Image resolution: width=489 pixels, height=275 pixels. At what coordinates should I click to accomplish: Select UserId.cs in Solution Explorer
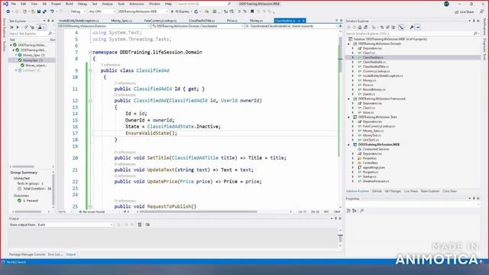(x=369, y=94)
